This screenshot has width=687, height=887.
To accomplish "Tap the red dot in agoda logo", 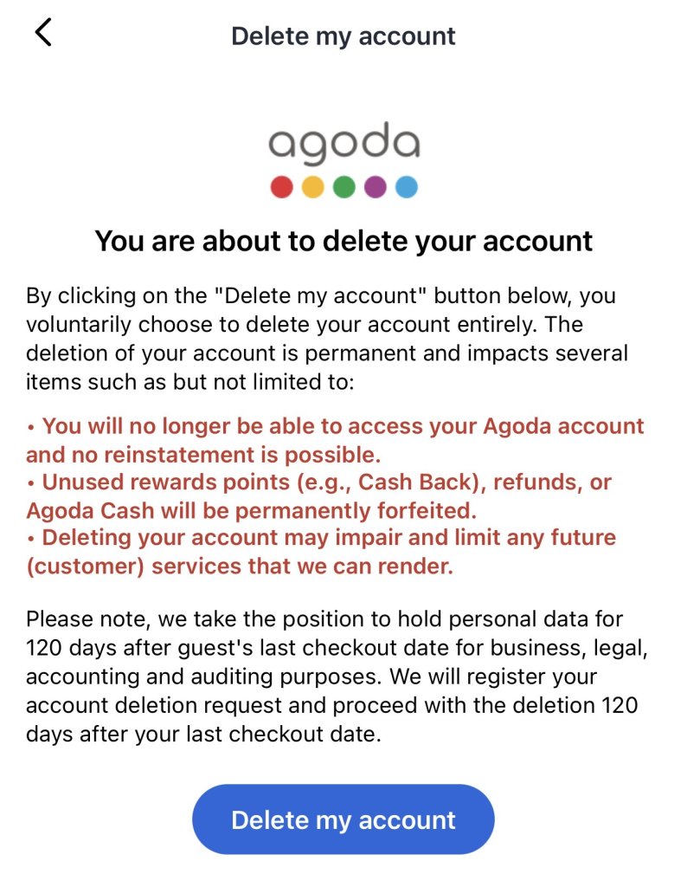I will [281, 187].
